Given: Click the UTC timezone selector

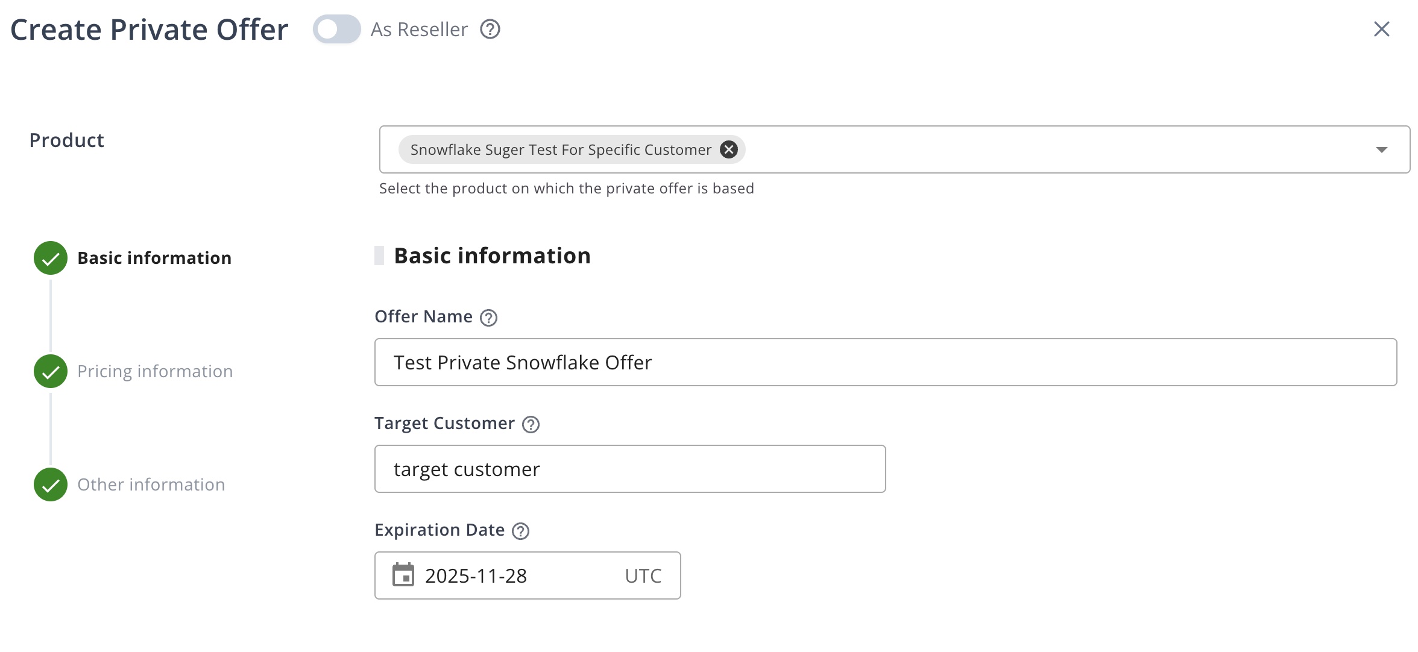Looking at the screenshot, I should [642, 575].
